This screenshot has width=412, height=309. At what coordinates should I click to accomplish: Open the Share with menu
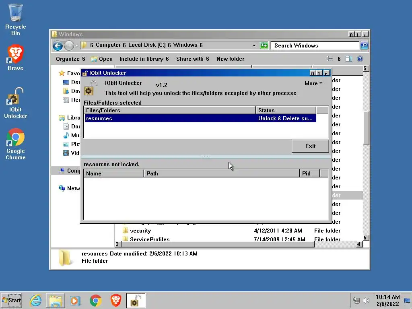(193, 59)
